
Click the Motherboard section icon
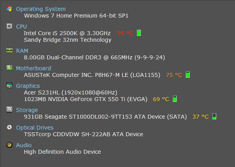9,68
